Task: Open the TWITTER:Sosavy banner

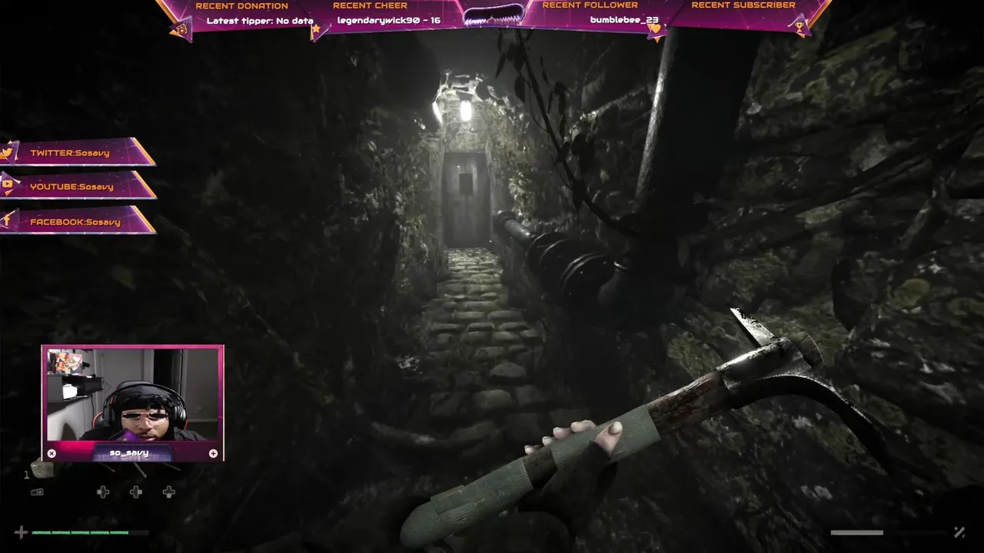Action: click(77, 152)
